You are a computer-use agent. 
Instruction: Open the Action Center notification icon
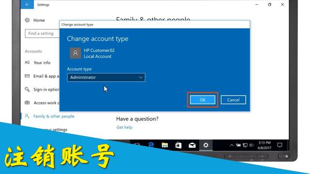(x=279, y=145)
